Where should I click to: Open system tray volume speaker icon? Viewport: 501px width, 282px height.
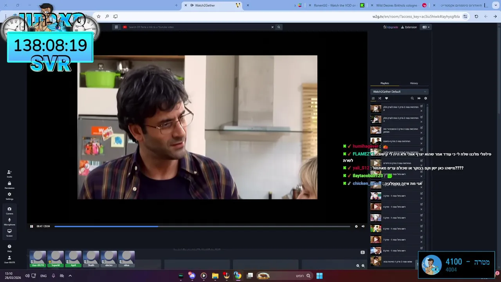coord(27,276)
